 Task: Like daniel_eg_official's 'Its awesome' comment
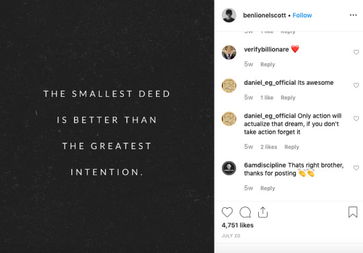[x=356, y=85]
